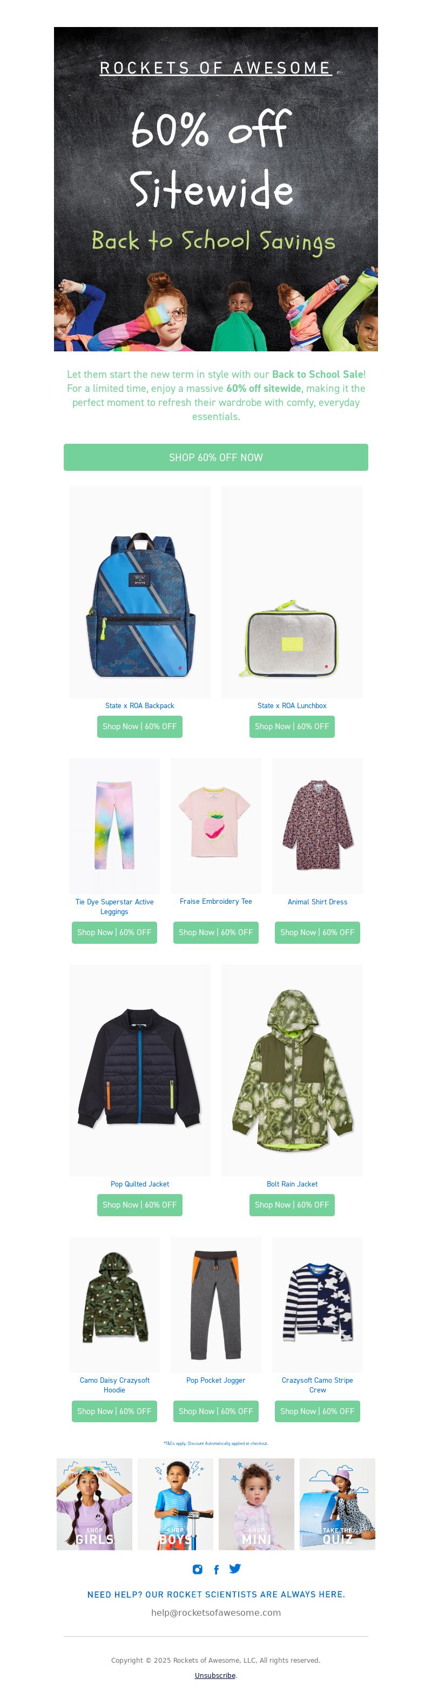
Task: Open the Instagram social icon
Action: click(x=197, y=1569)
